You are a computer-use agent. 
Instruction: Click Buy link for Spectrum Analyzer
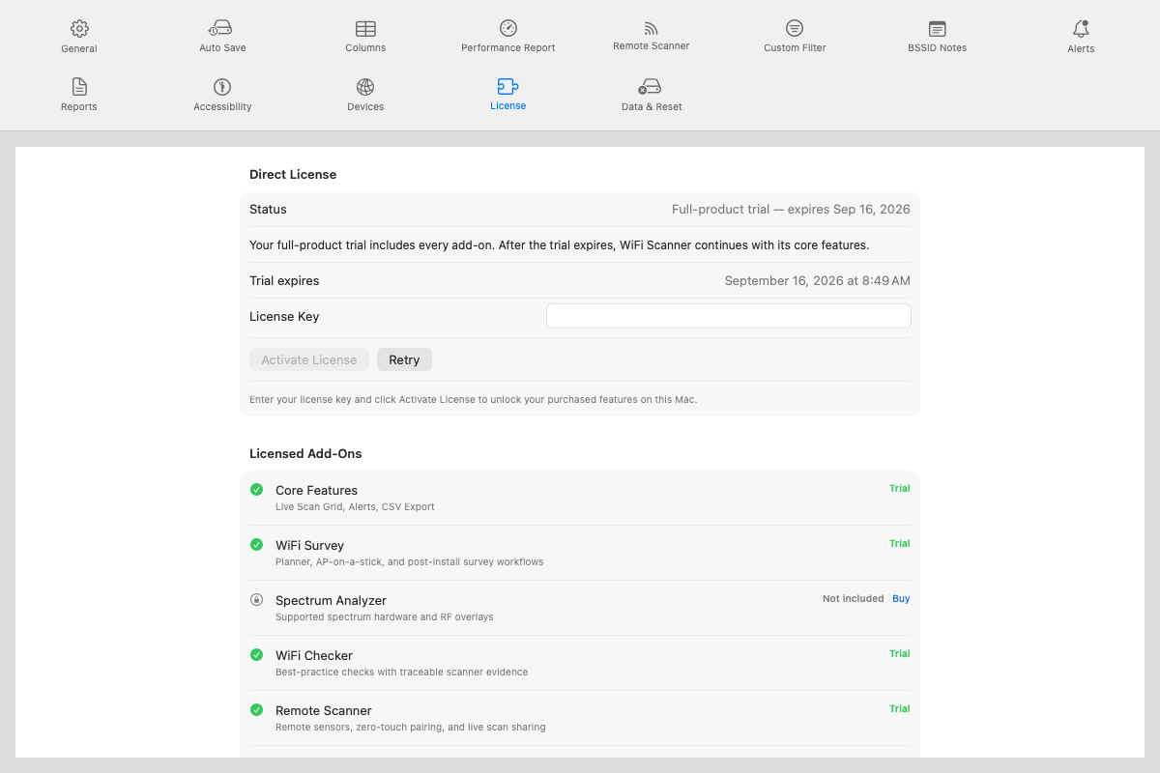point(901,599)
